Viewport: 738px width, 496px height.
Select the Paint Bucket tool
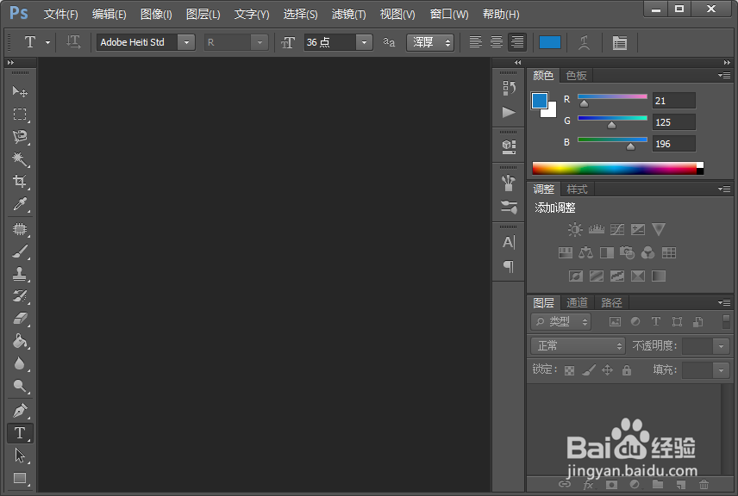click(x=20, y=341)
